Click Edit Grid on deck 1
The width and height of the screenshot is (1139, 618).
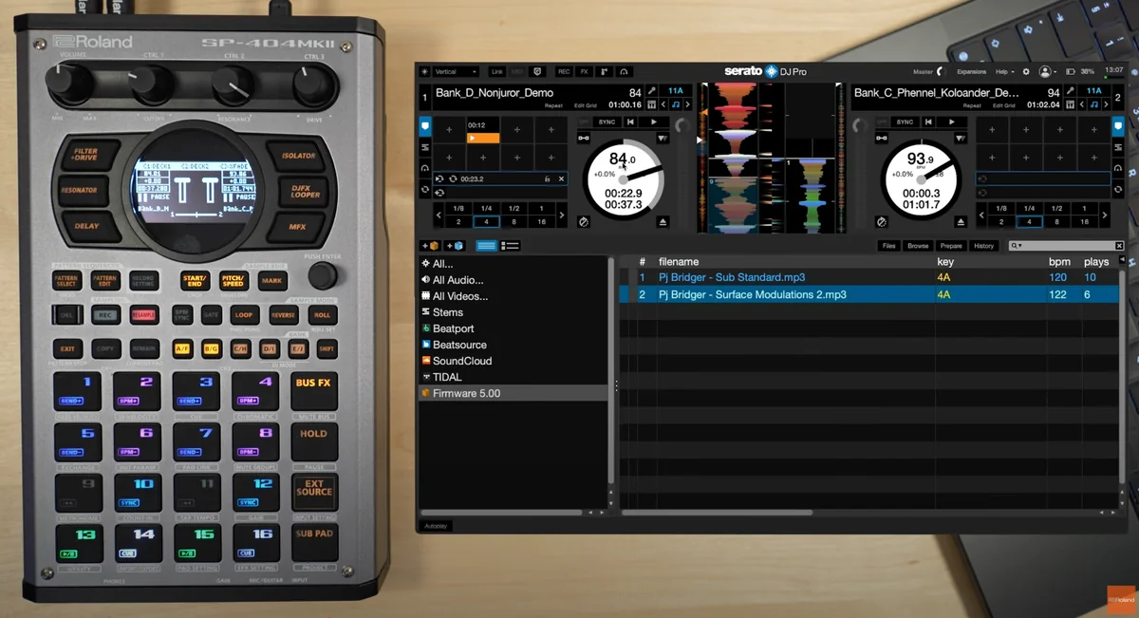(x=586, y=104)
